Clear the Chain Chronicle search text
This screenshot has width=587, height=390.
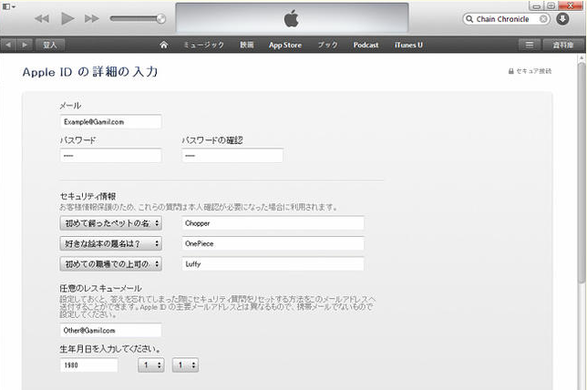tap(543, 18)
